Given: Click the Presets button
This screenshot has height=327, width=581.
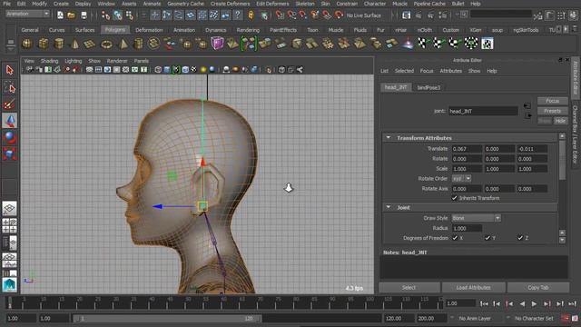Looking at the screenshot, I should (552, 111).
